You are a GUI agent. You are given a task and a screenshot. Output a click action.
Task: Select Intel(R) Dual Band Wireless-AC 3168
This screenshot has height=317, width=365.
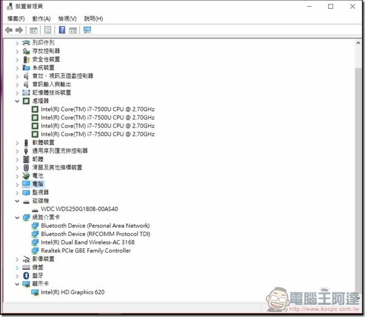pyautogui.click(x=88, y=242)
